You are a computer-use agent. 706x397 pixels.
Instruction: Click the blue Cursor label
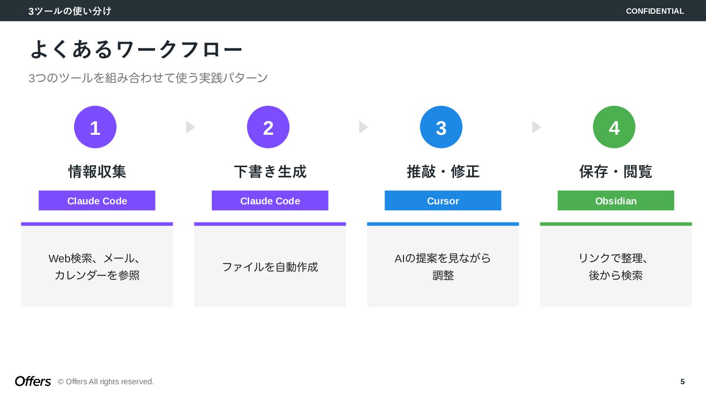pyautogui.click(x=443, y=200)
